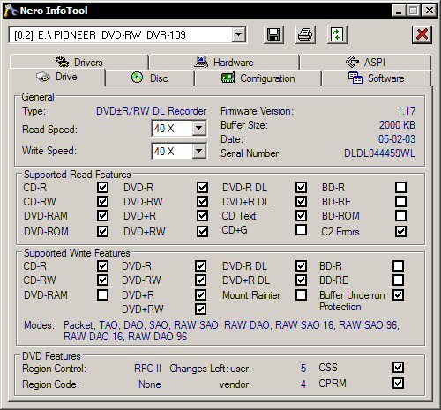The image size is (441, 410).
Task: Open the Write Speed dropdown
Action: click(x=199, y=151)
